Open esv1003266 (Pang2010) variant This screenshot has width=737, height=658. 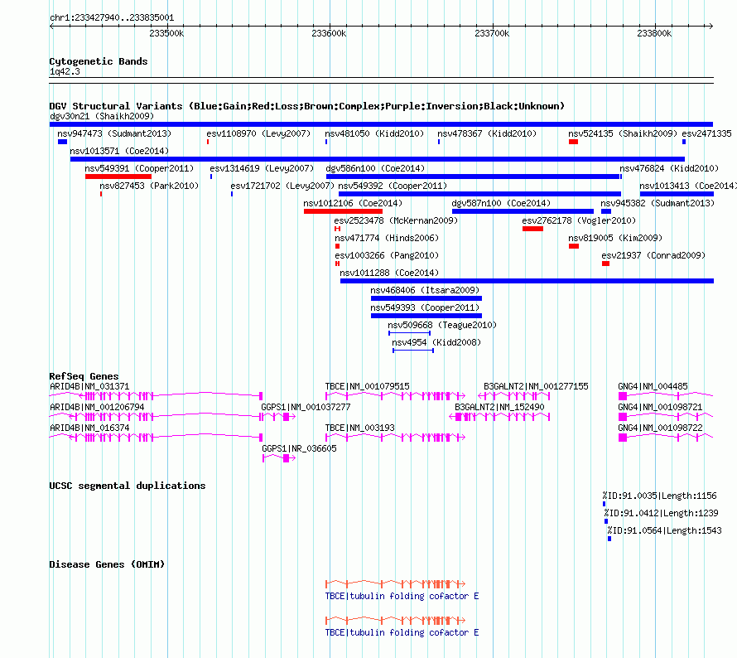click(387, 255)
